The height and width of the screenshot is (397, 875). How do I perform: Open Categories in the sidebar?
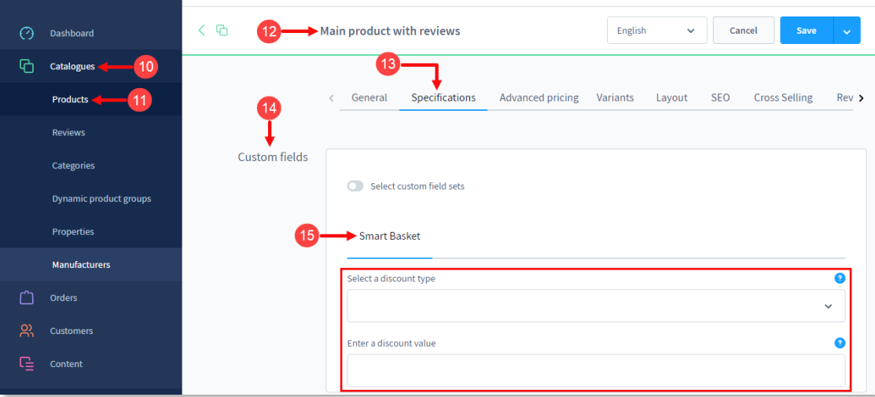(x=73, y=165)
